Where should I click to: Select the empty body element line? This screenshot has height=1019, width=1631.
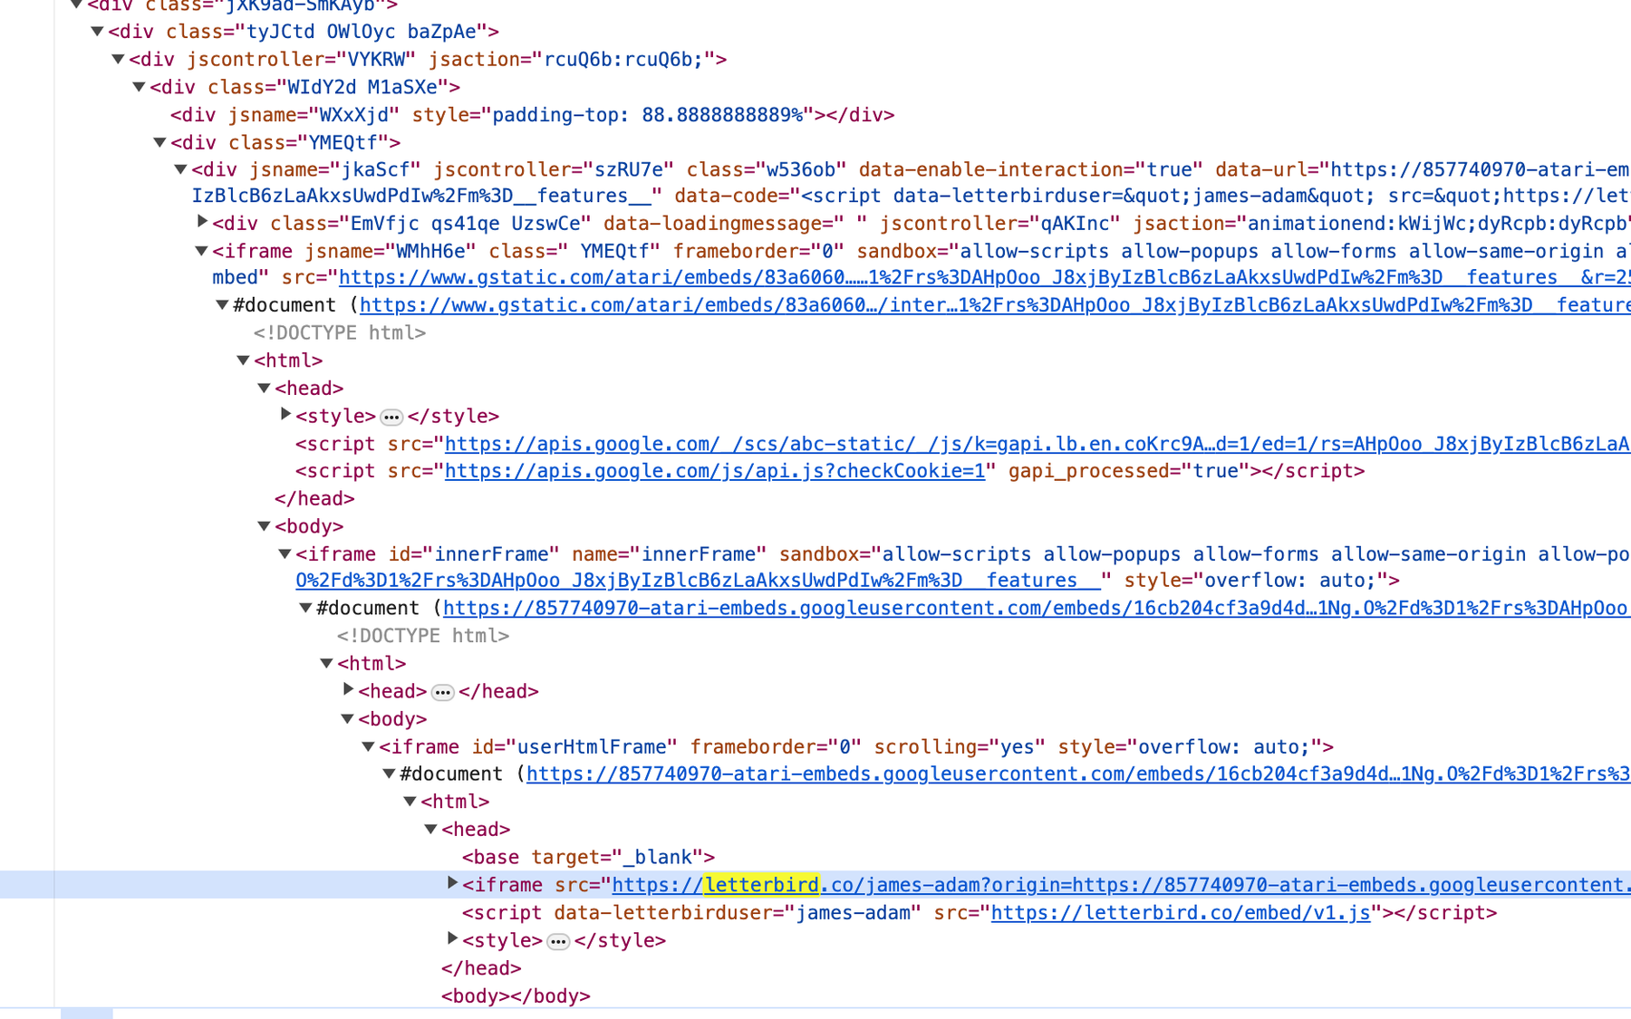515,996
